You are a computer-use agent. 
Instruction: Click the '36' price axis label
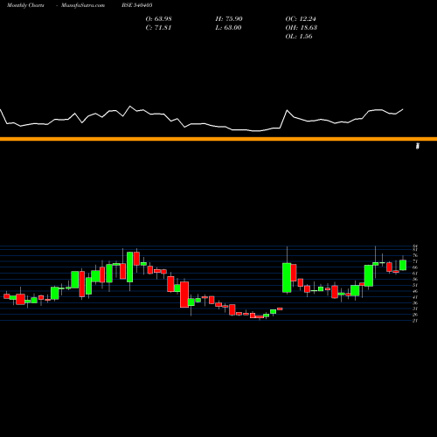pos(415,302)
